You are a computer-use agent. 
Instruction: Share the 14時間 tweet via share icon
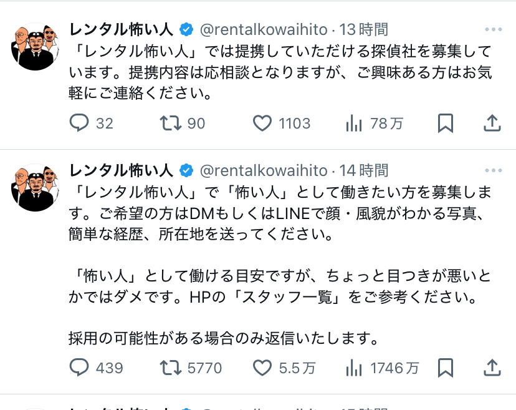click(492, 368)
